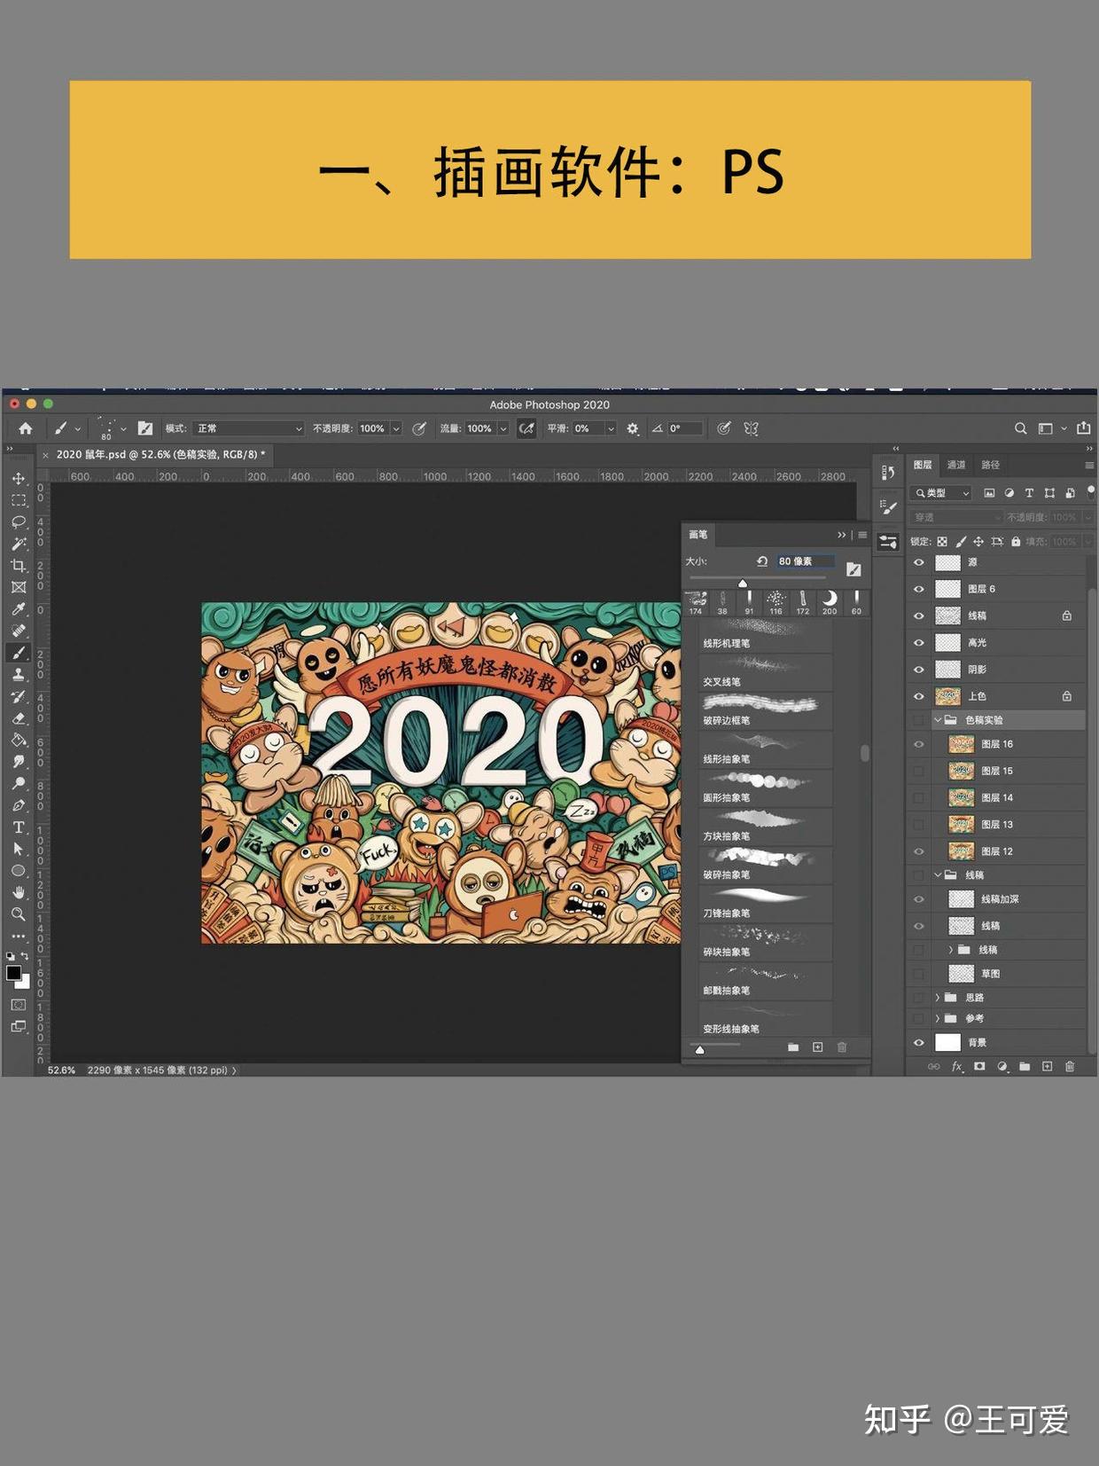This screenshot has width=1099, height=1466.
Task: Select the Brush tool in the toolbar
Action: tap(19, 653)
